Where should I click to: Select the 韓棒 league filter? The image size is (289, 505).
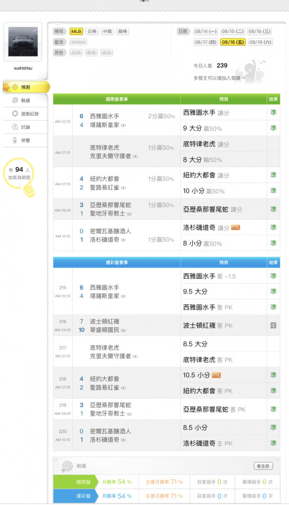tap(122, 31)
